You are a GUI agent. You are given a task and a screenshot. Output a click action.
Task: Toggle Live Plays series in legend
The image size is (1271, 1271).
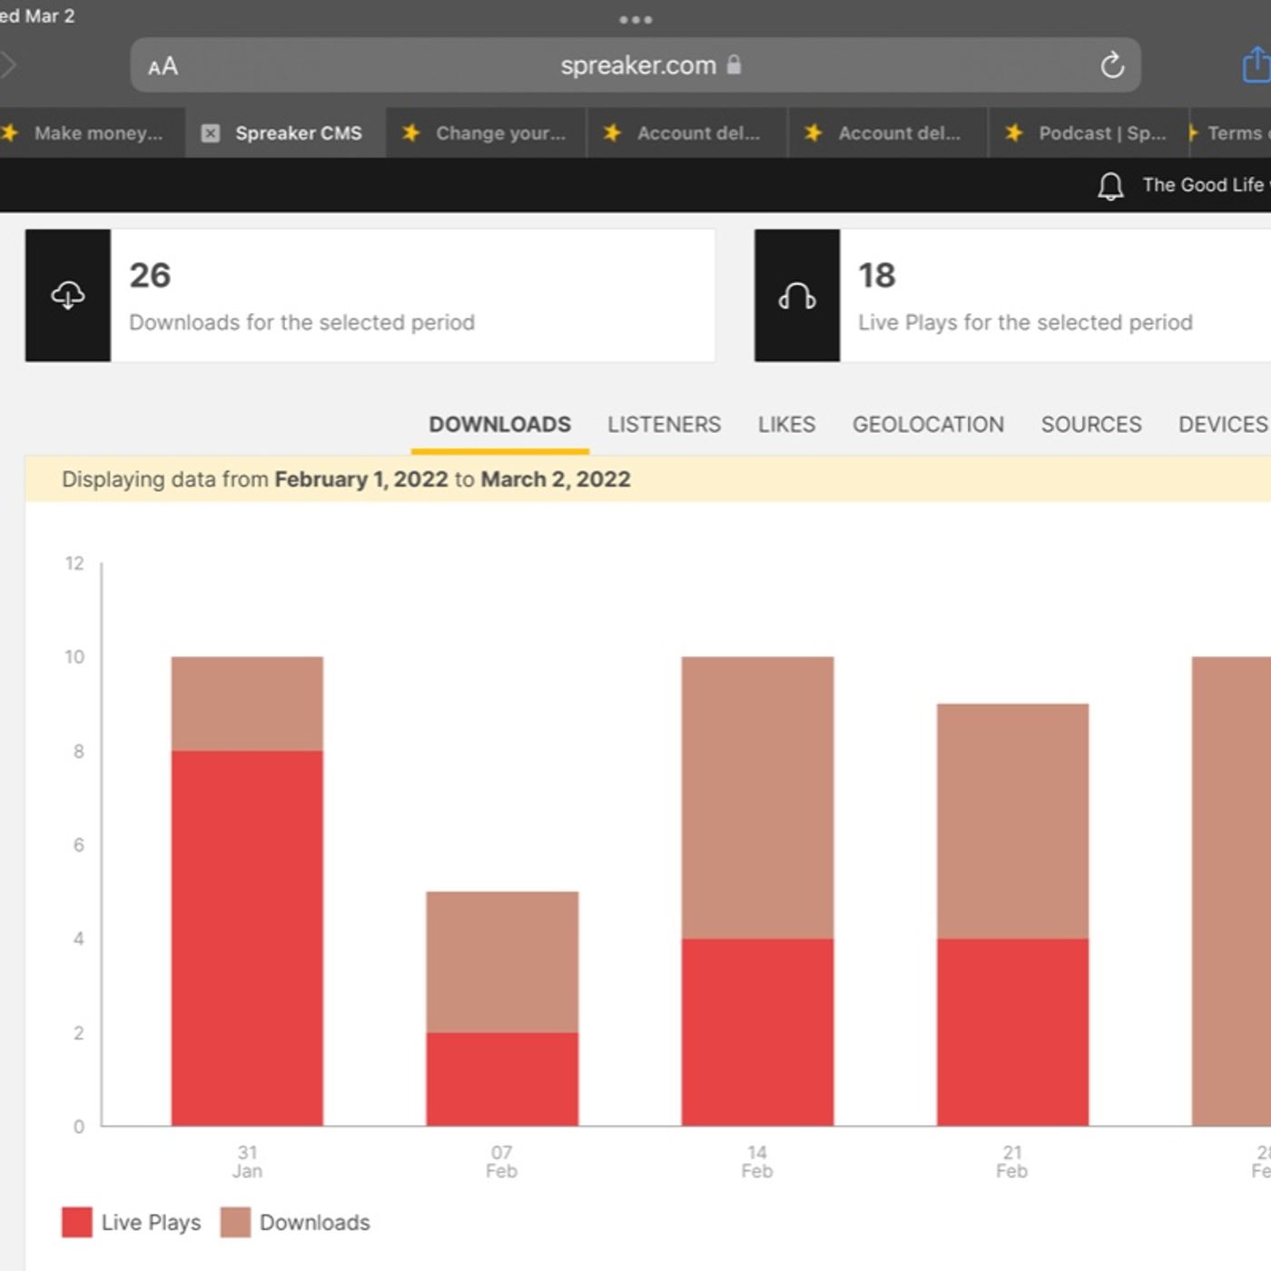pos(132,1222)
